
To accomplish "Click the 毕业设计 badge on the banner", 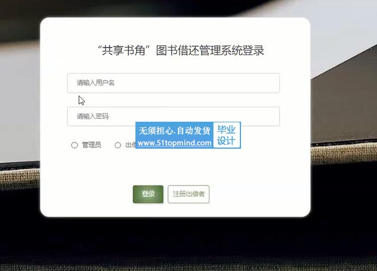I will tap(227, 135).
